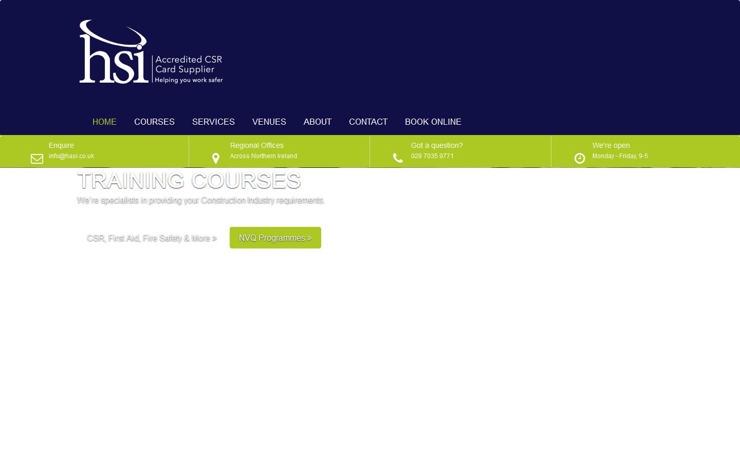The image size is (740, 462).
Task: Click the location pin icon for Regional Offices
Action: [x=215, y=159]
